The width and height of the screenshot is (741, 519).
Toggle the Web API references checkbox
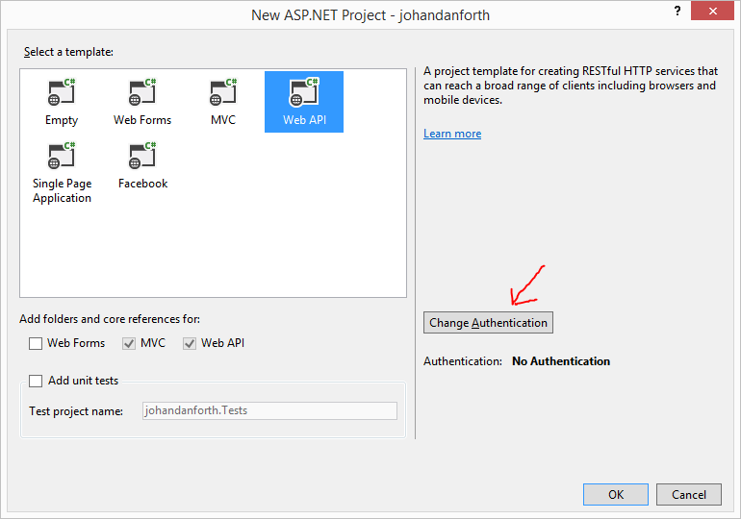(x=190, y=343)
